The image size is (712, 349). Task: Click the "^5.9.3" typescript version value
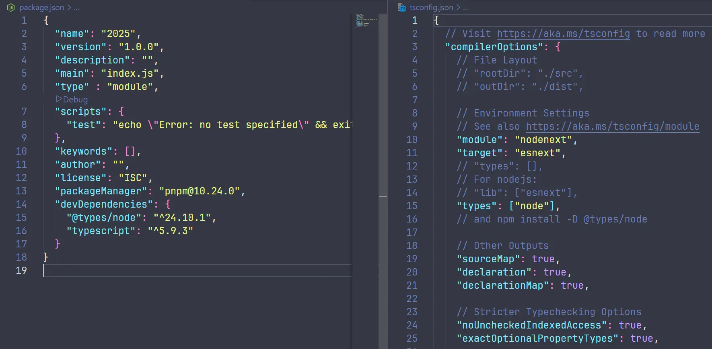pos(171,231)
